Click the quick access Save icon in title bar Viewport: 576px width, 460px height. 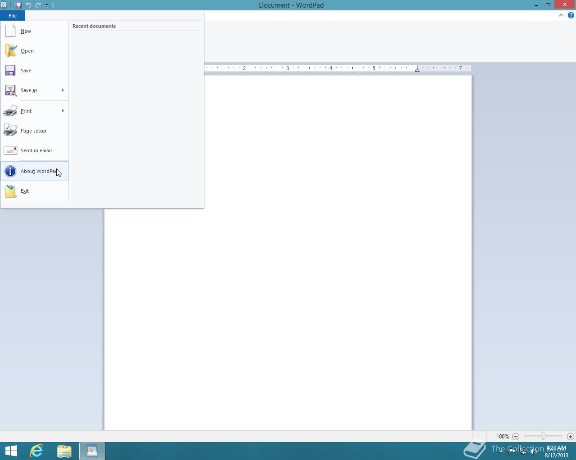(18, 5)
